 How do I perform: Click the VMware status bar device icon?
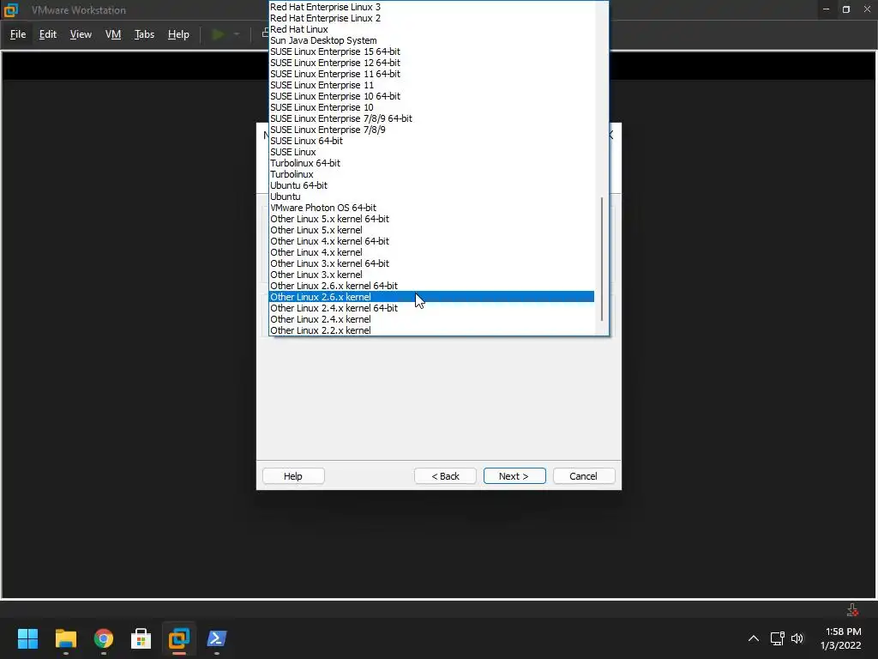tap(853, 610)
